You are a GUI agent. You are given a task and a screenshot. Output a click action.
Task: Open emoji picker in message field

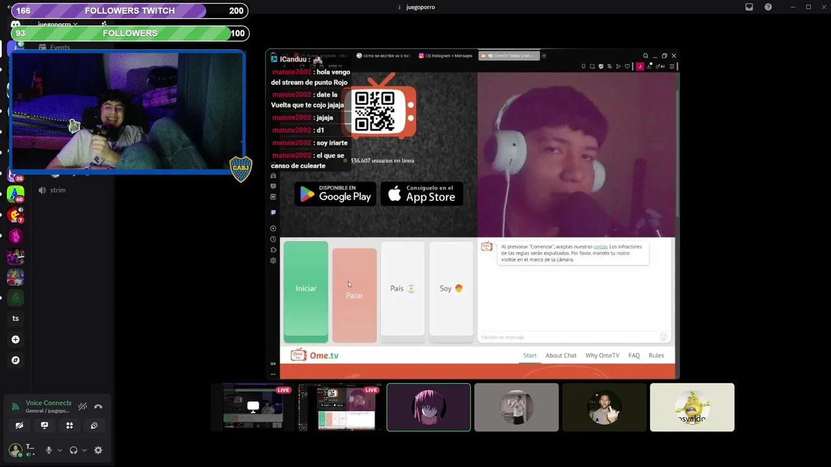[664, 337]
